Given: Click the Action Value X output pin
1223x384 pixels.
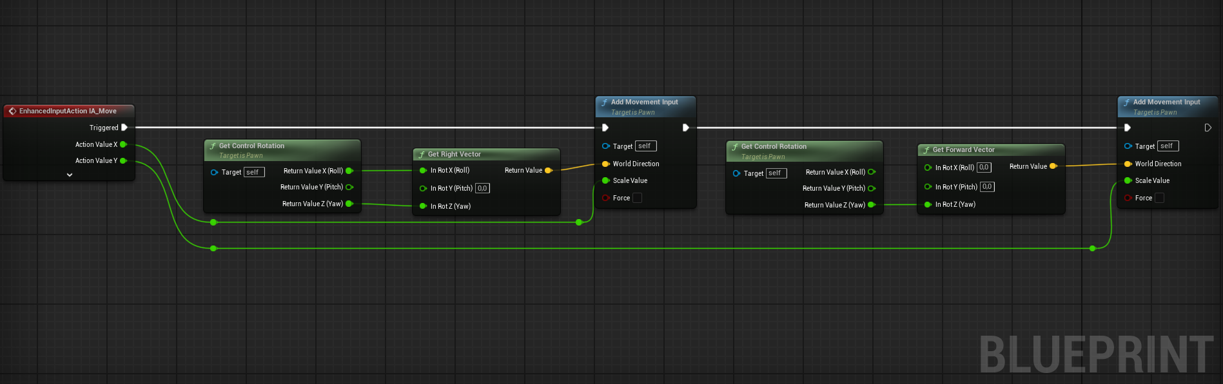Looking at the screenshot, I should tap(123, 144).
